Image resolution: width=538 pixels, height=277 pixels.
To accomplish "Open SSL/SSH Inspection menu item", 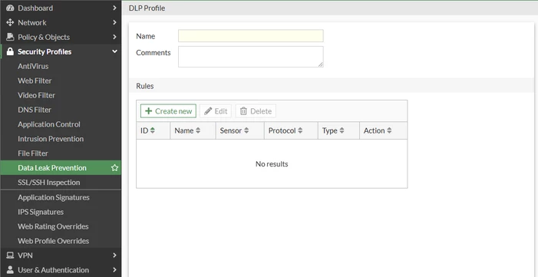I will click(x=61, y=183).
